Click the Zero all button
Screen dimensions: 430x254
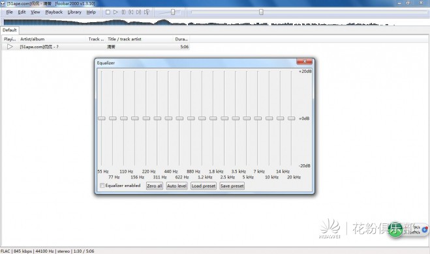click(x=155, y=186)
